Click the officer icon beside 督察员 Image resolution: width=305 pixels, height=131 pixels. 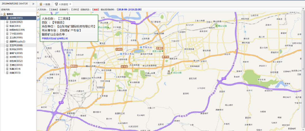(x=4, y=14)
